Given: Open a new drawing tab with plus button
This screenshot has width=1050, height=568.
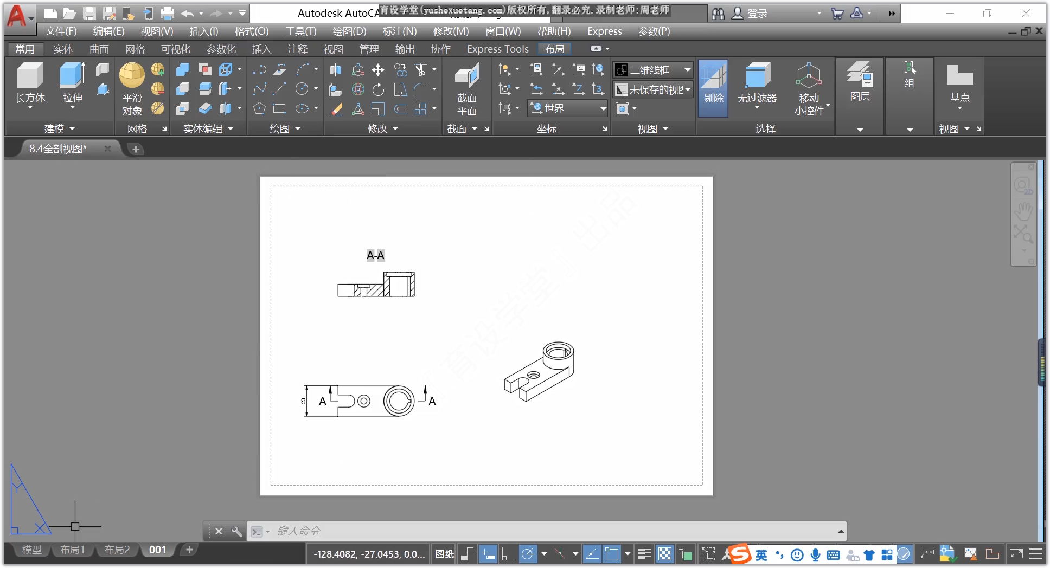Looking at the screenshot, I should tap(136, 149).
